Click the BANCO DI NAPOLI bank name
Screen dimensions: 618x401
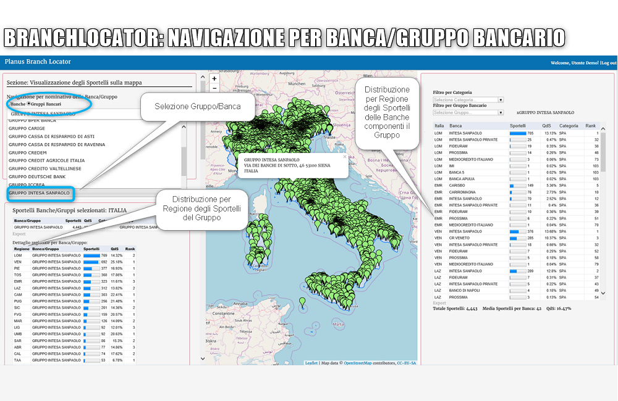coord(464,291)
